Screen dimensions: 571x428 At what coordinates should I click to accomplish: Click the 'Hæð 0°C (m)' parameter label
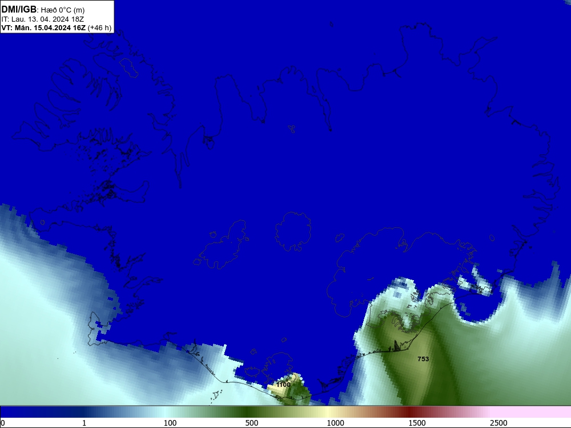coord(63,10)
